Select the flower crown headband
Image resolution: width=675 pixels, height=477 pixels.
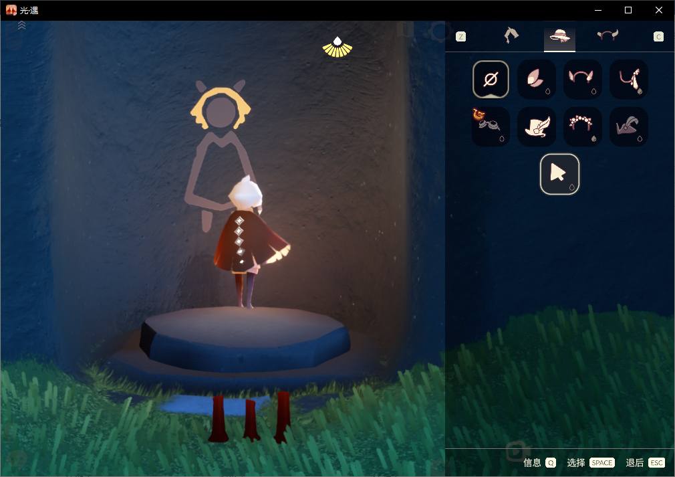pos(582,126)
